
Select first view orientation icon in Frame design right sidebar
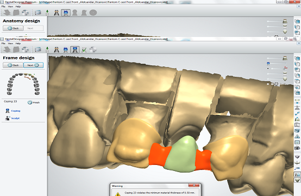[297, 58]
